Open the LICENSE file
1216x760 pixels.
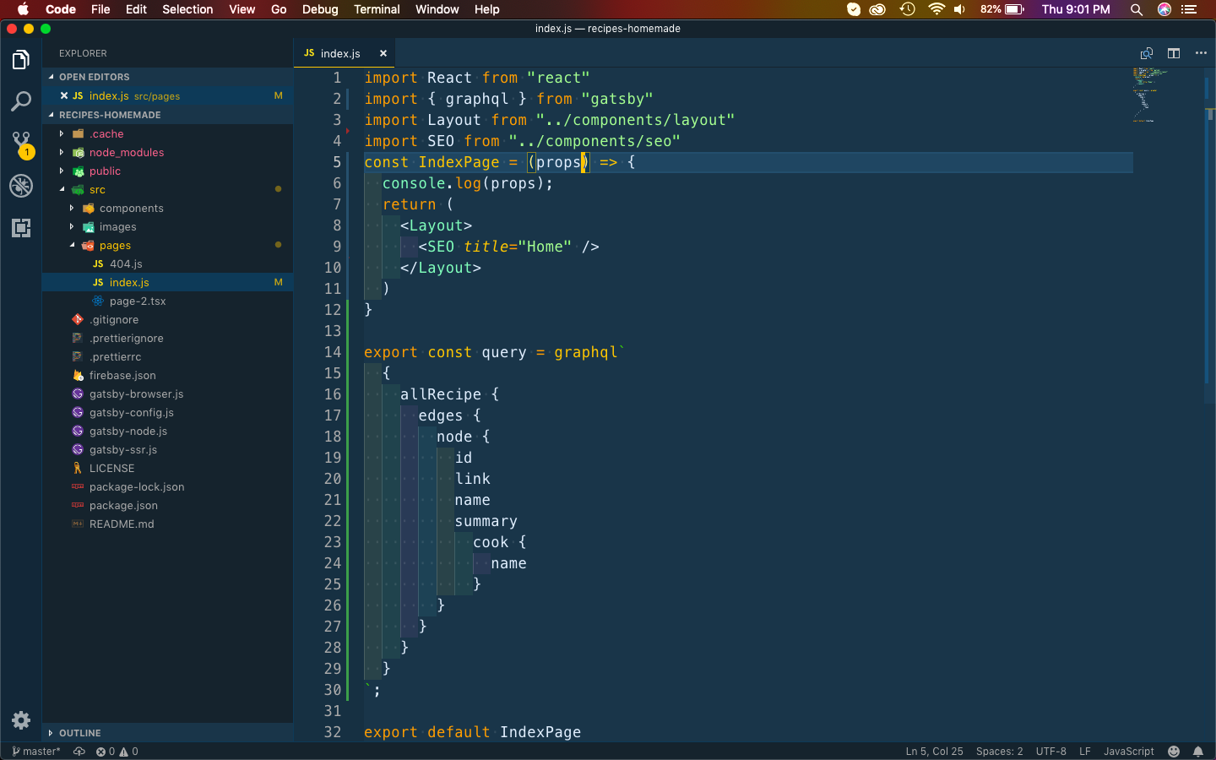pyautogui.click(x=167, y=468)
